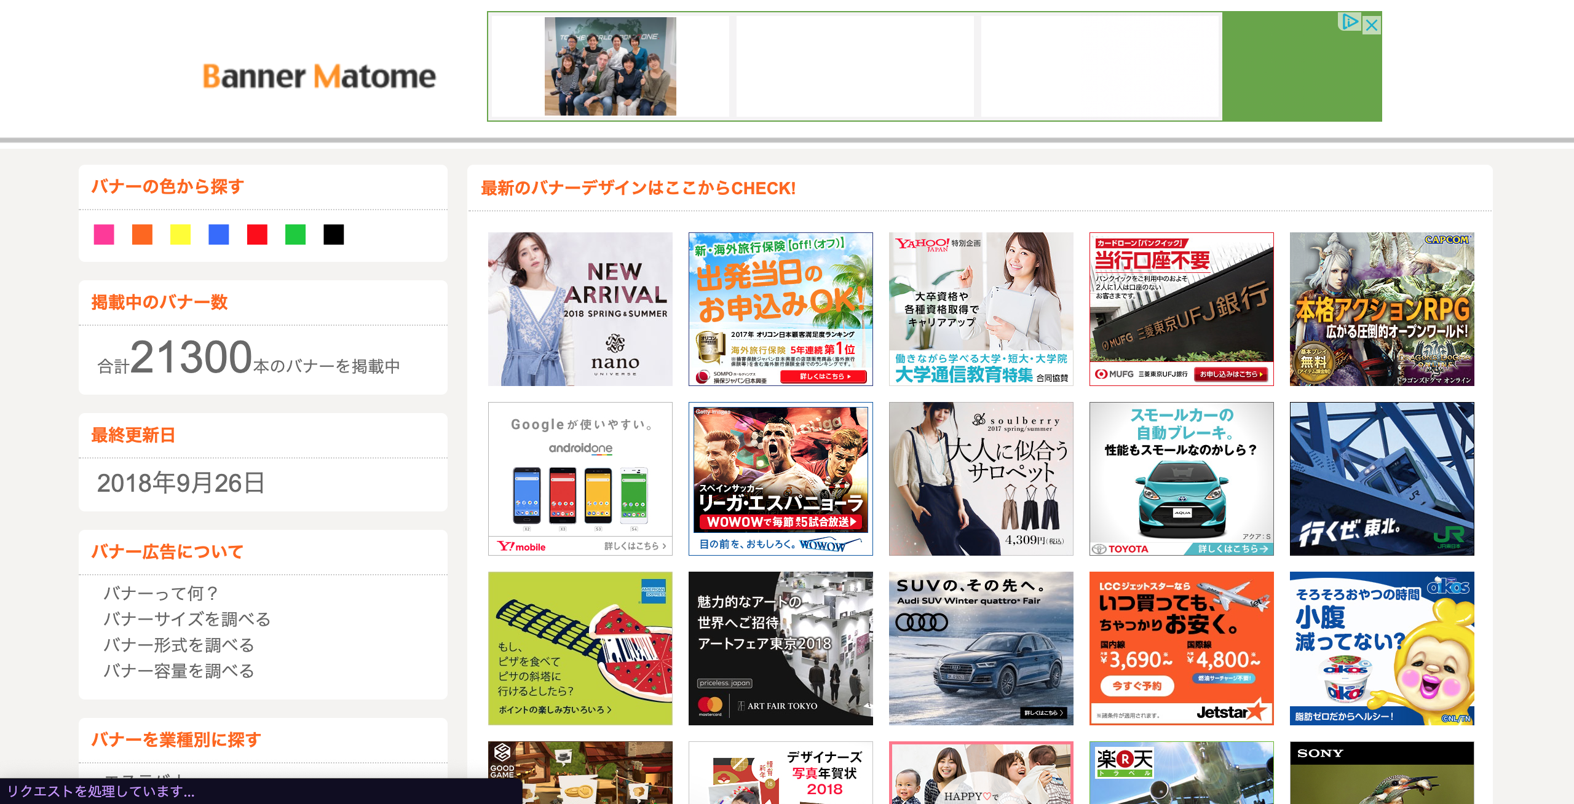Image resolution: width=1574 pixels, height=804 pixels.
Task: Open the デザイナーズ写真年賀状 2018 banner
Action: point(781,773)
